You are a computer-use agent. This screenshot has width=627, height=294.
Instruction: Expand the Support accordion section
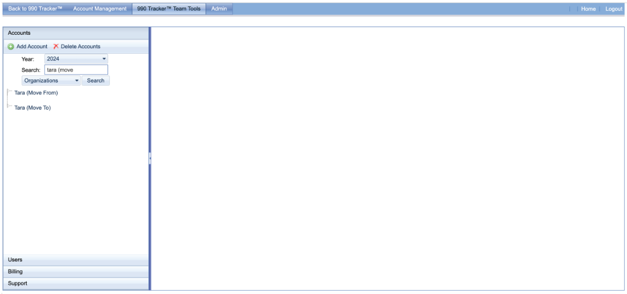76,283
